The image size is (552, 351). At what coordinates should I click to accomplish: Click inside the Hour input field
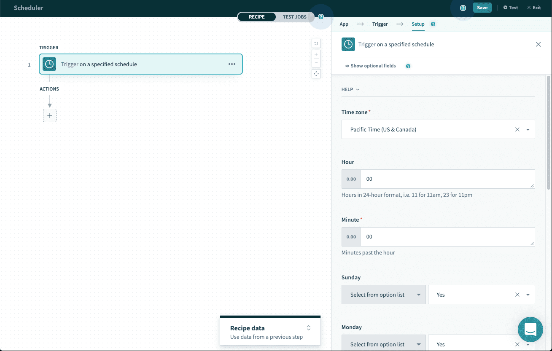pos(447,179)
